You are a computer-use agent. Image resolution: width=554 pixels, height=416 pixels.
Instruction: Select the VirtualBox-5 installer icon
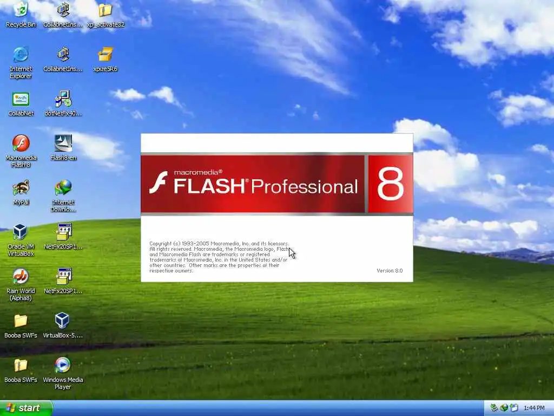[63, 326]
